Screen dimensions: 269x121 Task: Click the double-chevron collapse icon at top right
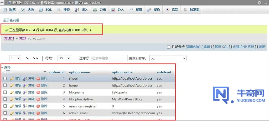point(266,3)
